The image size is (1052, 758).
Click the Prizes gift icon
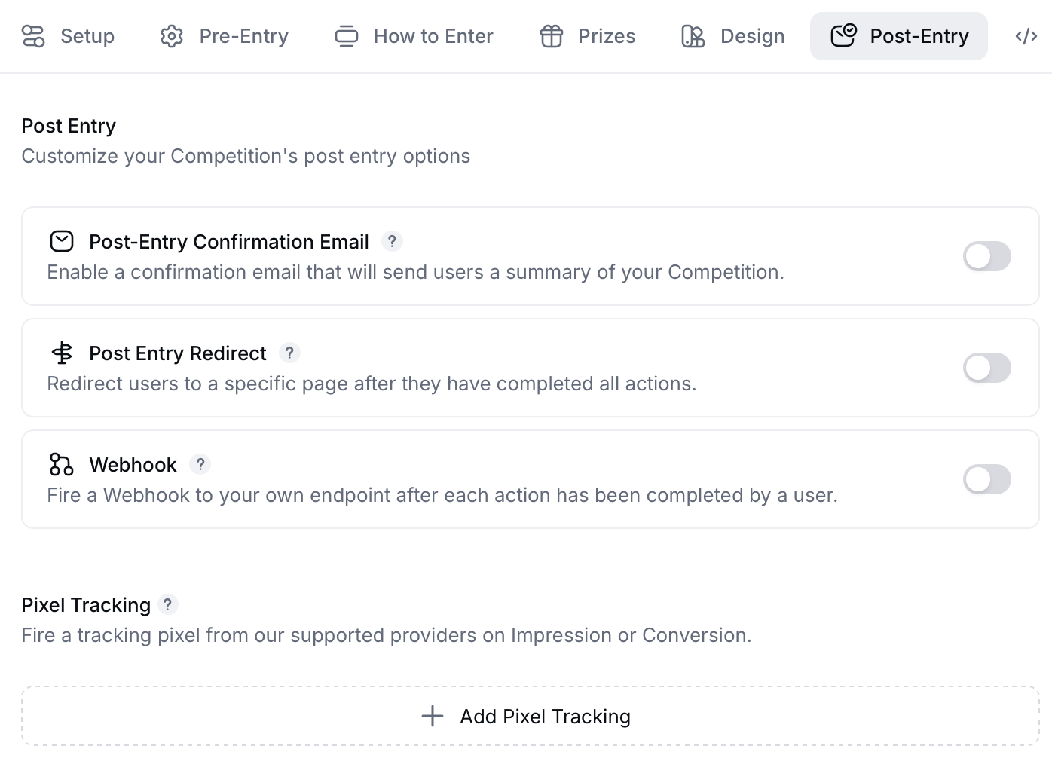pos(551,36)
